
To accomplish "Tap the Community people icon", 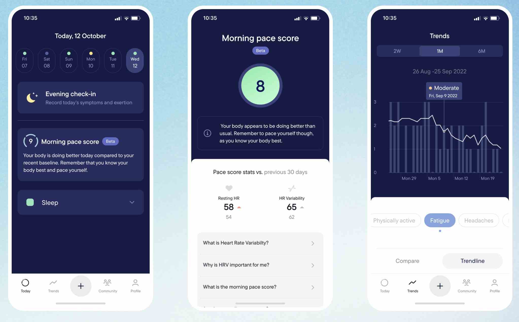I will tap(108, 284).
